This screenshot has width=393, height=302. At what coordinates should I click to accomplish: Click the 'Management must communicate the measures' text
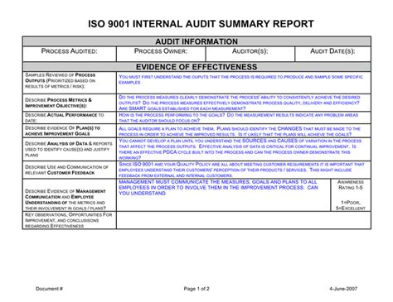pos(218,188)
